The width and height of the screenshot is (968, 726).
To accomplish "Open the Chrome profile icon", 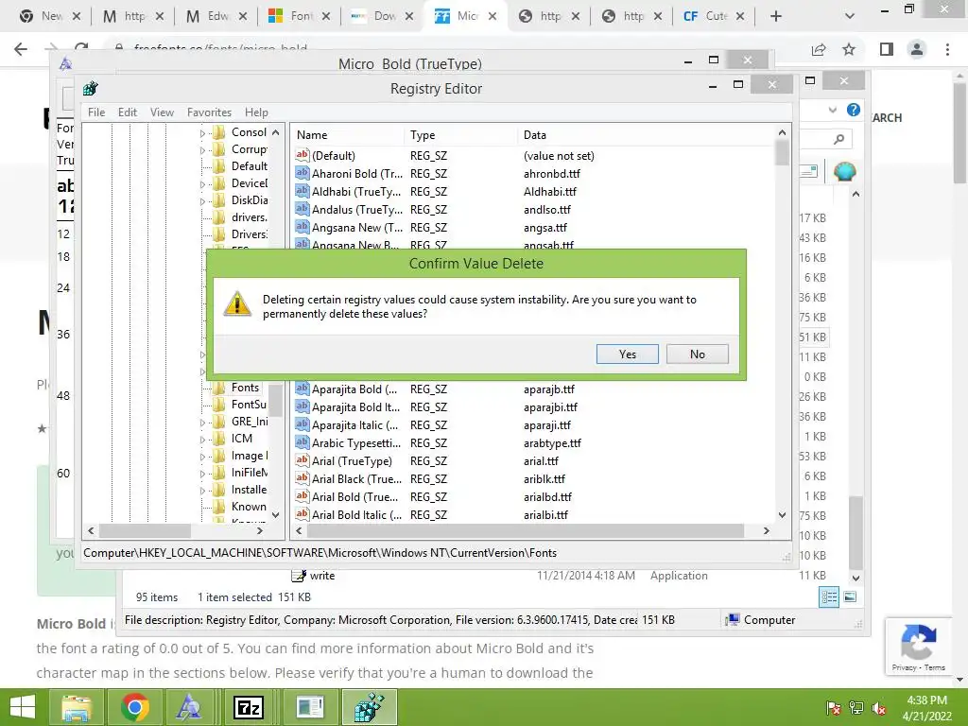I will (917, 49).
